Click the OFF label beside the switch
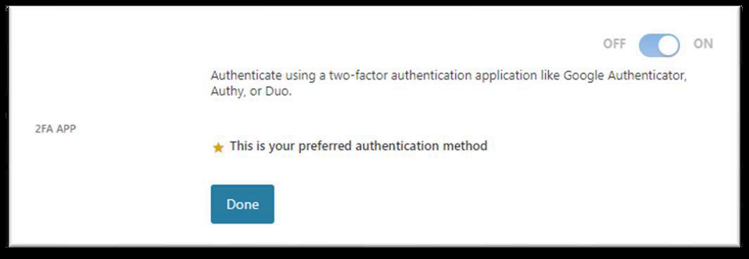 click(x=614, y=44)
